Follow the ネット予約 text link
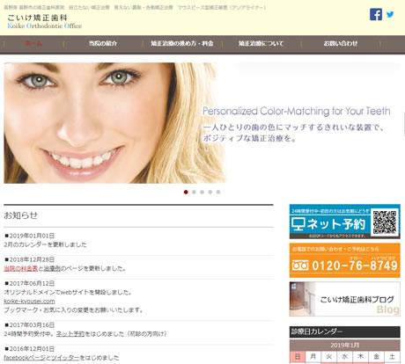The image size is (405, 364). pyautogui.click(x=70, y=334)
